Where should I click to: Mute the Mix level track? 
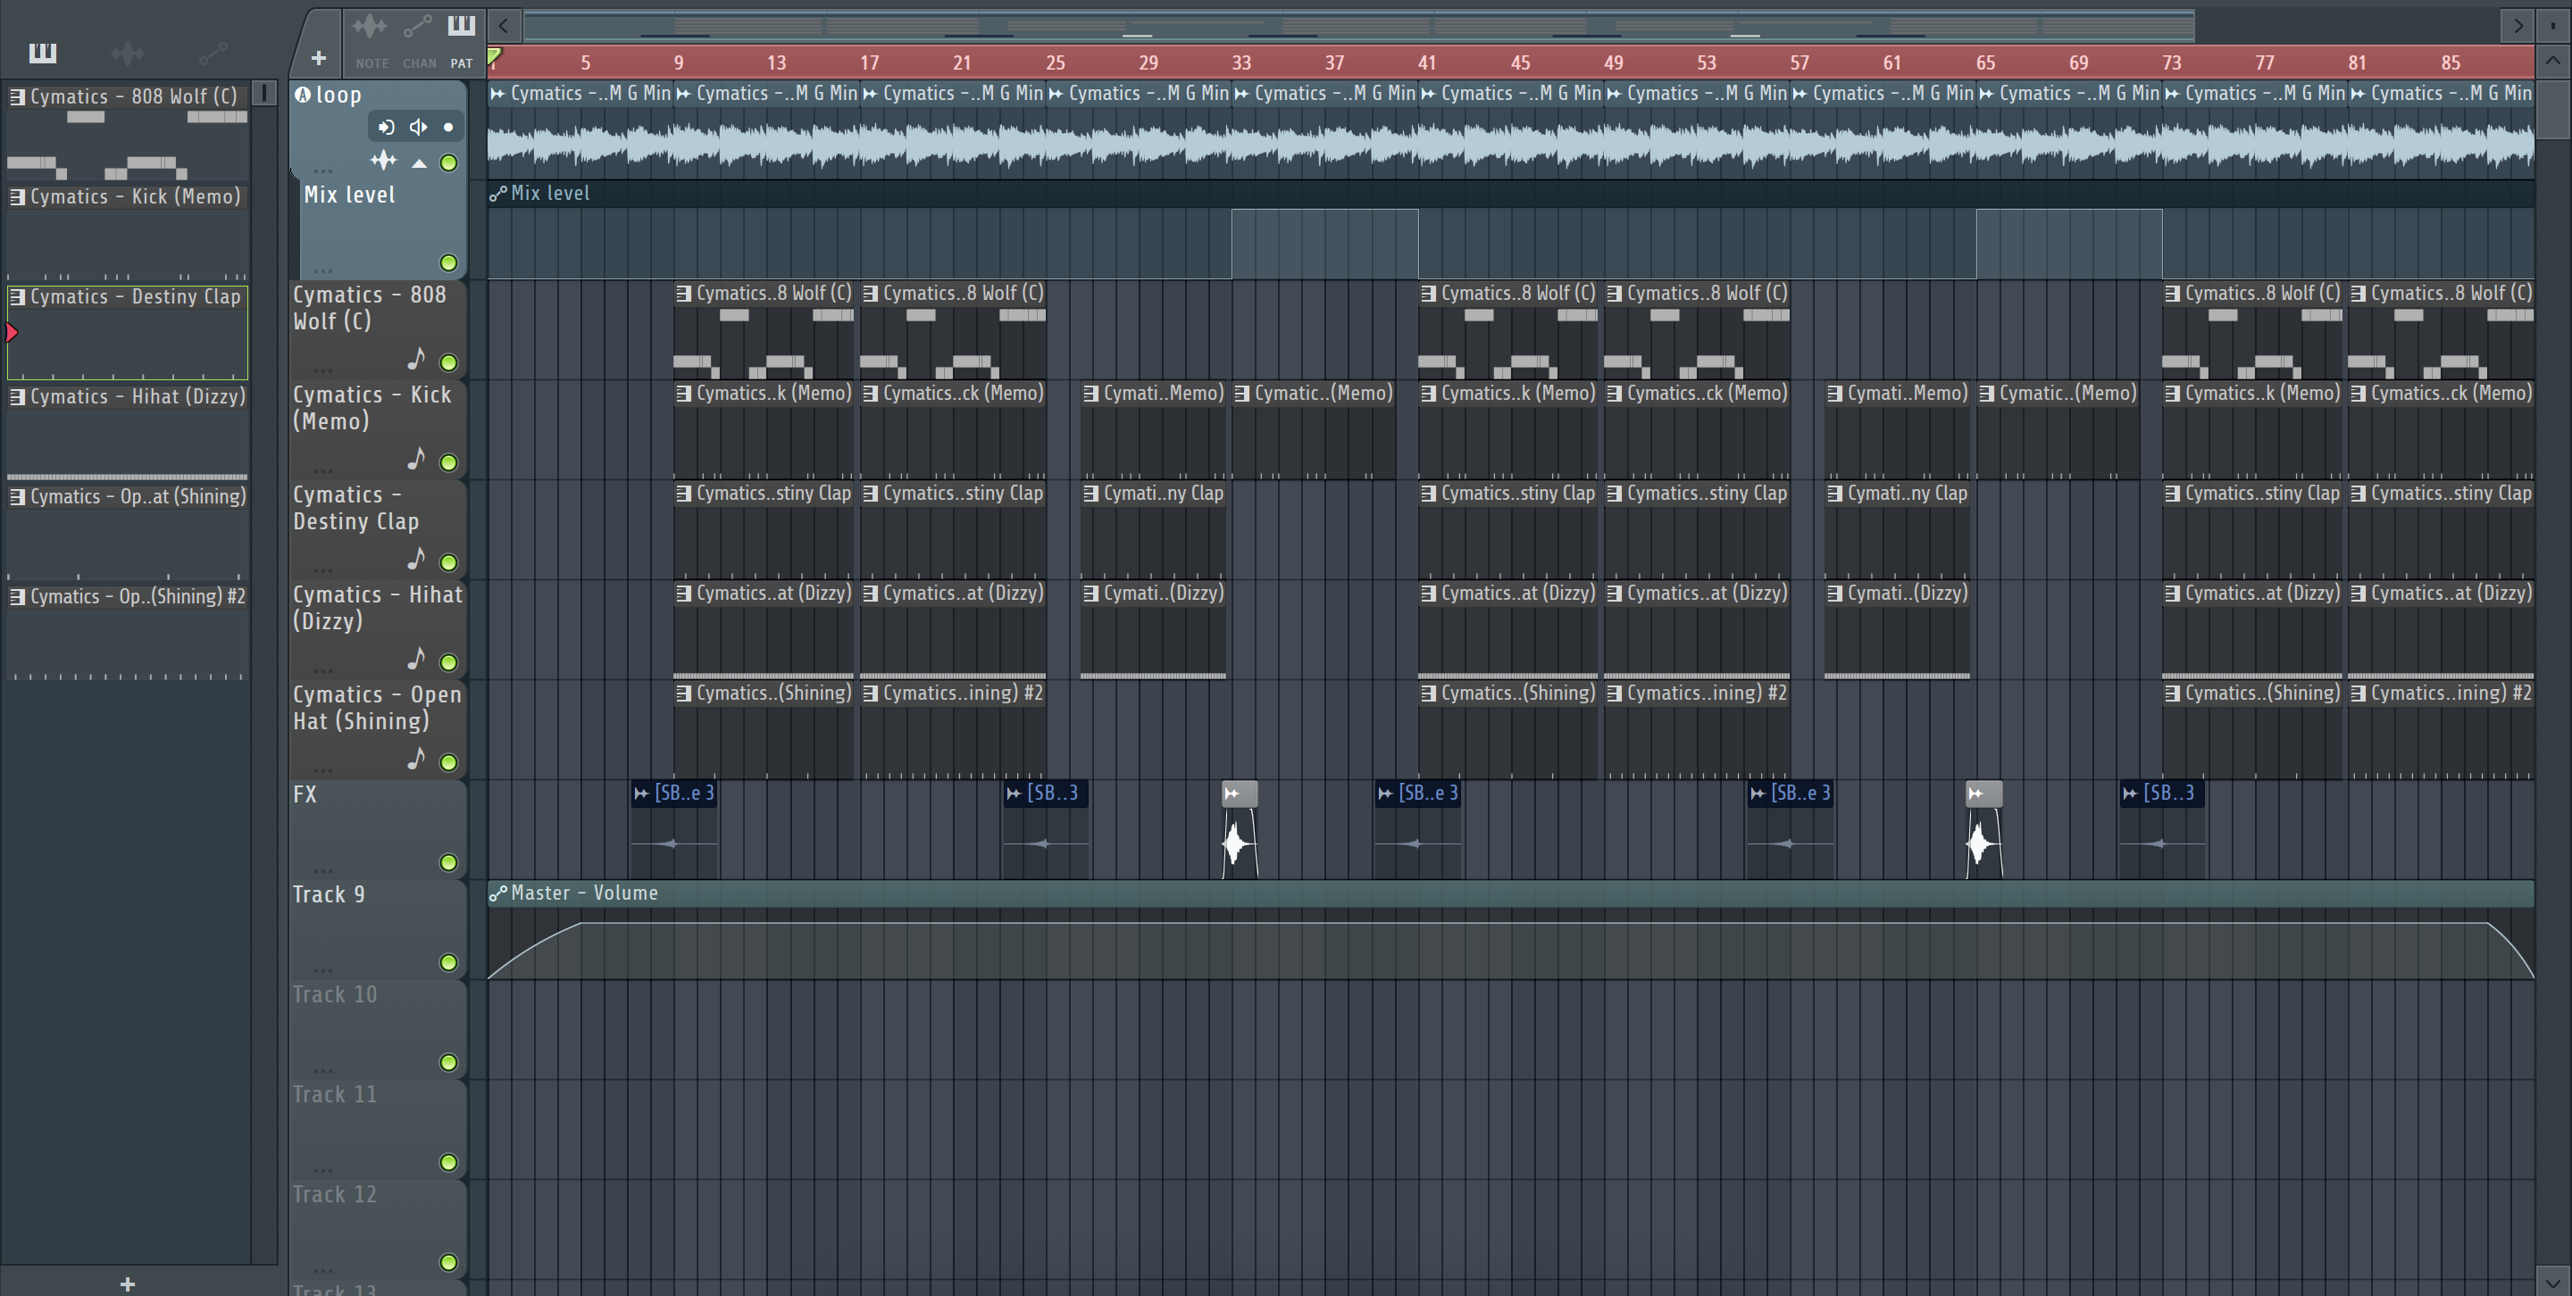pyautogui.click(x=449, y=262)
